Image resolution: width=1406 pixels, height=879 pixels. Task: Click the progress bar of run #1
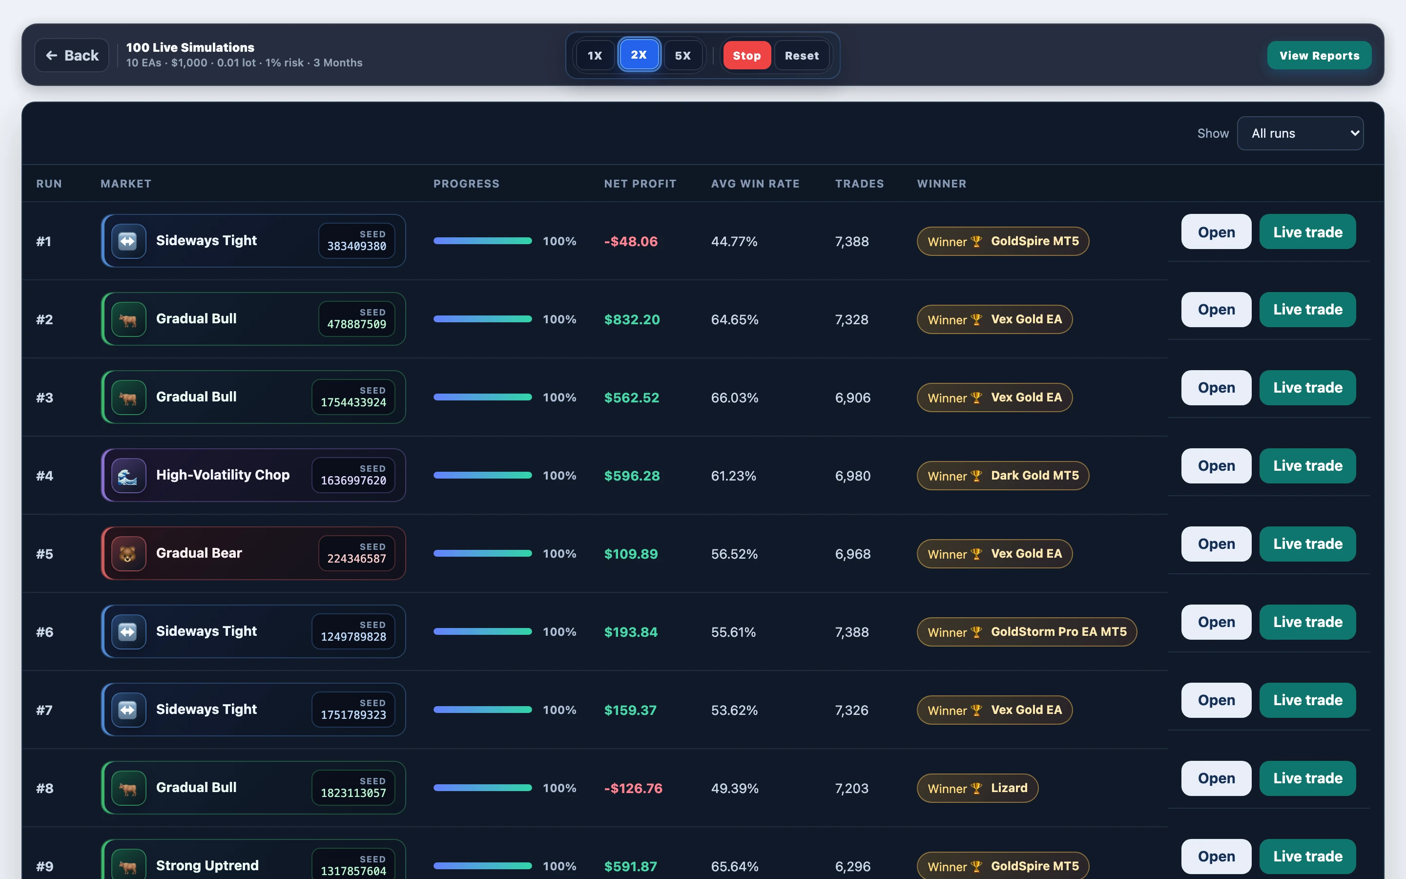pos(483,241)
